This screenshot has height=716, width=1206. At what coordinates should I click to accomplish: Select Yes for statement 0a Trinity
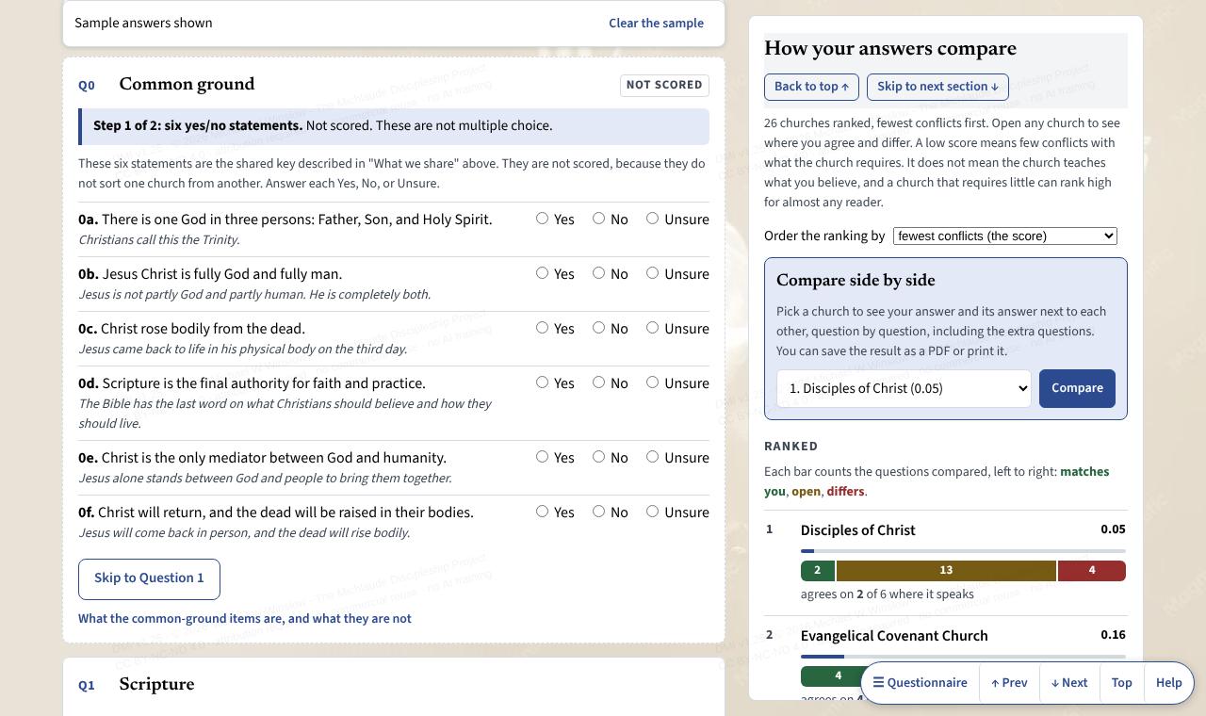542,219
